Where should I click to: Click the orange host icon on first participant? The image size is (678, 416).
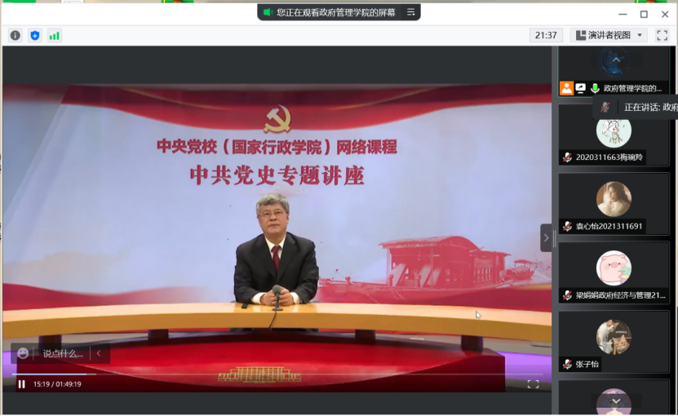pyautogui.click(x=566, y=88)
